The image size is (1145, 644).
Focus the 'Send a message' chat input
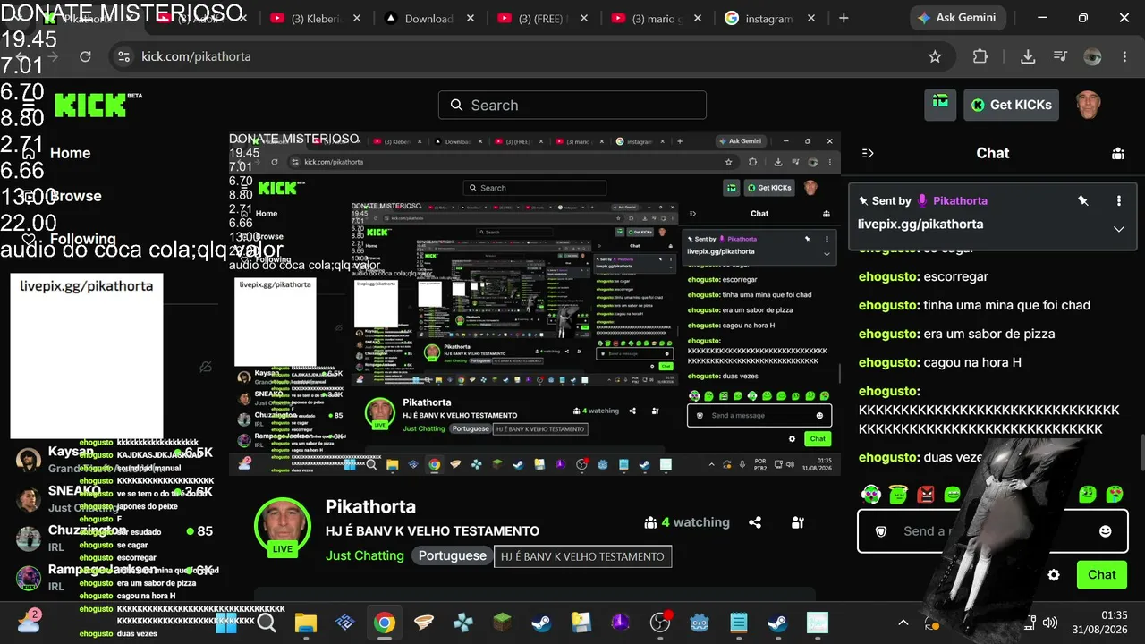point(992,531)
